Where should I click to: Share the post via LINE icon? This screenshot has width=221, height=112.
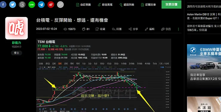pos(32,5)
